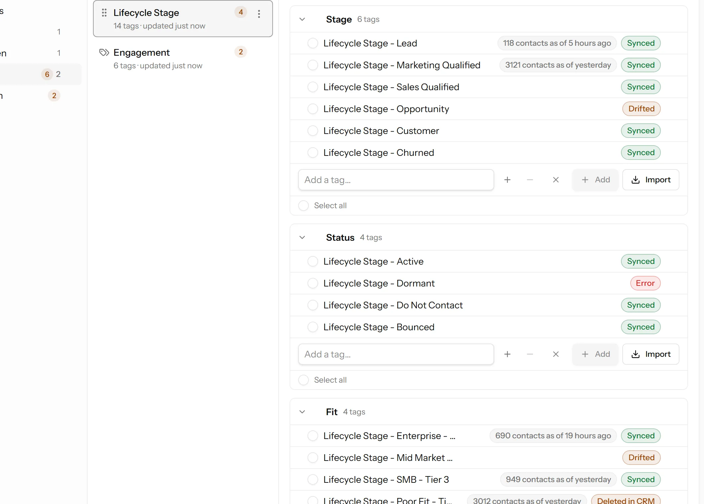The height and width of the screenshot is (504, 704).
Task: Click the Error badge on the Dormant row
Action: [646, 283]
